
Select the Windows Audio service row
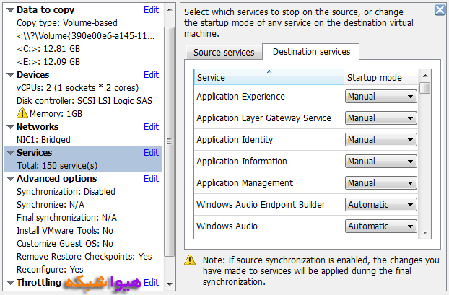(269, 226)
